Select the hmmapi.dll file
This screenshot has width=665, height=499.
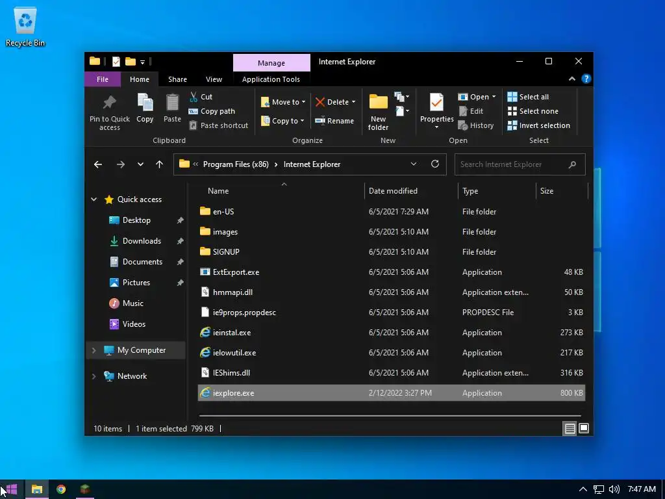tap(392, 292)
